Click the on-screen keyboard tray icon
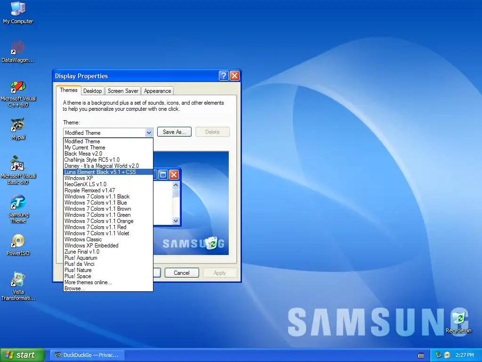Viewport: 482px width, 362px height. click(x=421, y=355)
